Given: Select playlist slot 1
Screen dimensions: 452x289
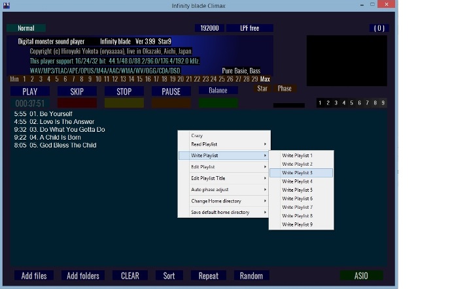Looking at the screenshot, I should pos(320,103).
